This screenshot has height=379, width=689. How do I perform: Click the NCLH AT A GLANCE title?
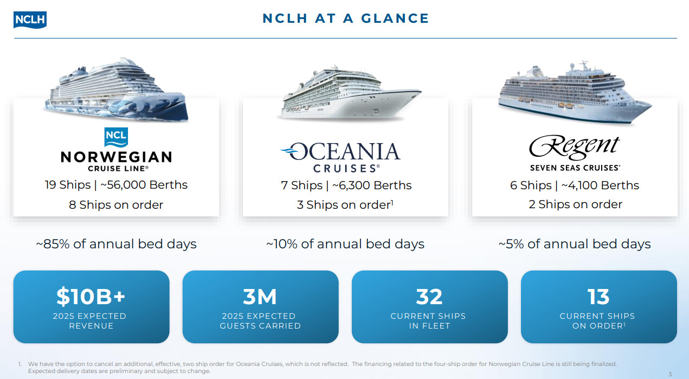(x=346, y=18)
